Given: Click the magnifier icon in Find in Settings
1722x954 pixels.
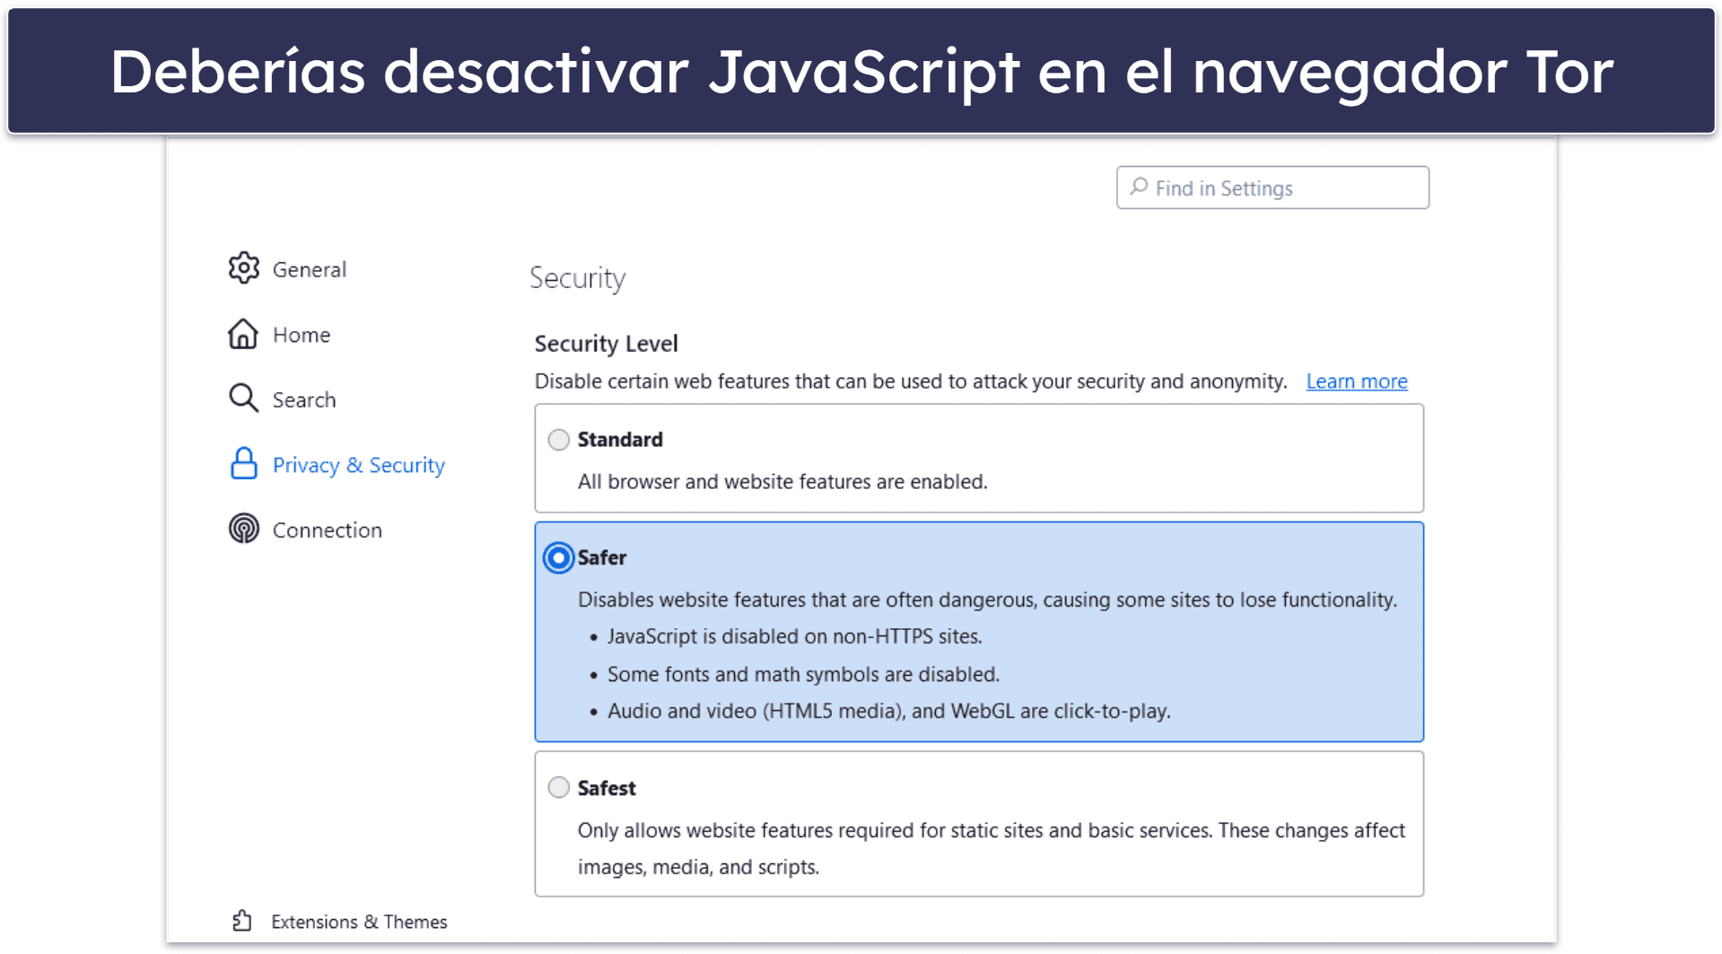Looking at the screenshot, I should pos(1139,187).
